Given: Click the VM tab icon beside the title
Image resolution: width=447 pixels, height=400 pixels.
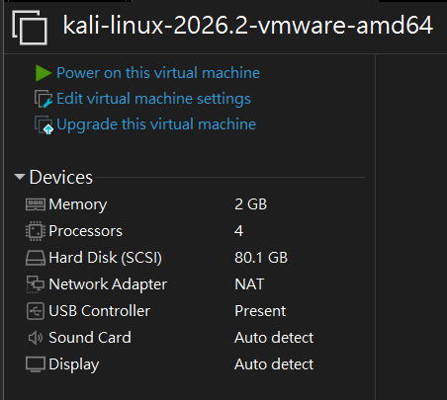Looking at the screenshot, I should coord(30,28).
